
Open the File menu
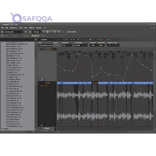2,28
